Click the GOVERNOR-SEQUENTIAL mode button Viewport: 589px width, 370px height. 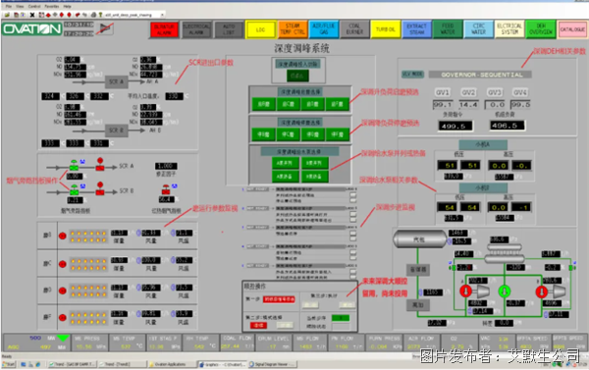tap(480, 75)
